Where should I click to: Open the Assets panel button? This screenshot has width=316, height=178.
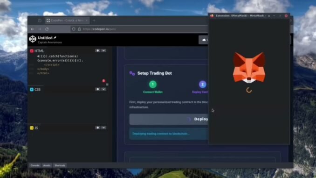[x=47, y=165]
